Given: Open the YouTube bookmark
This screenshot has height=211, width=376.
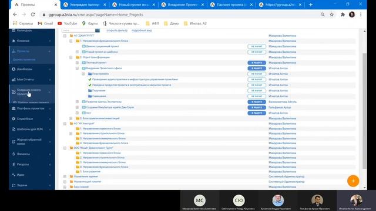Looking at the screenshot, I should pos(68,23).
